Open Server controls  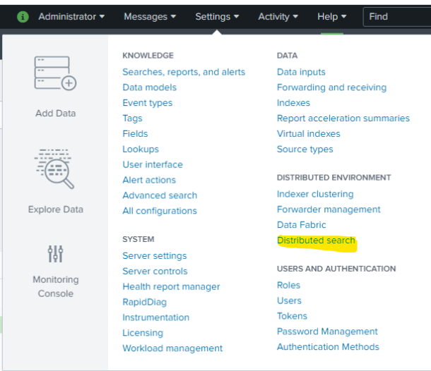tap(155, 271)
